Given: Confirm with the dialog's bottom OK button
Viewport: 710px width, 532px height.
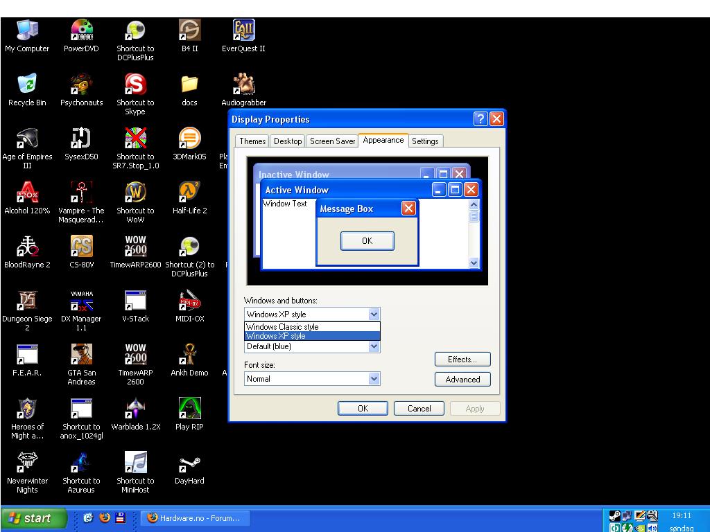Looking at the screenshot, I should click(363, 409).
